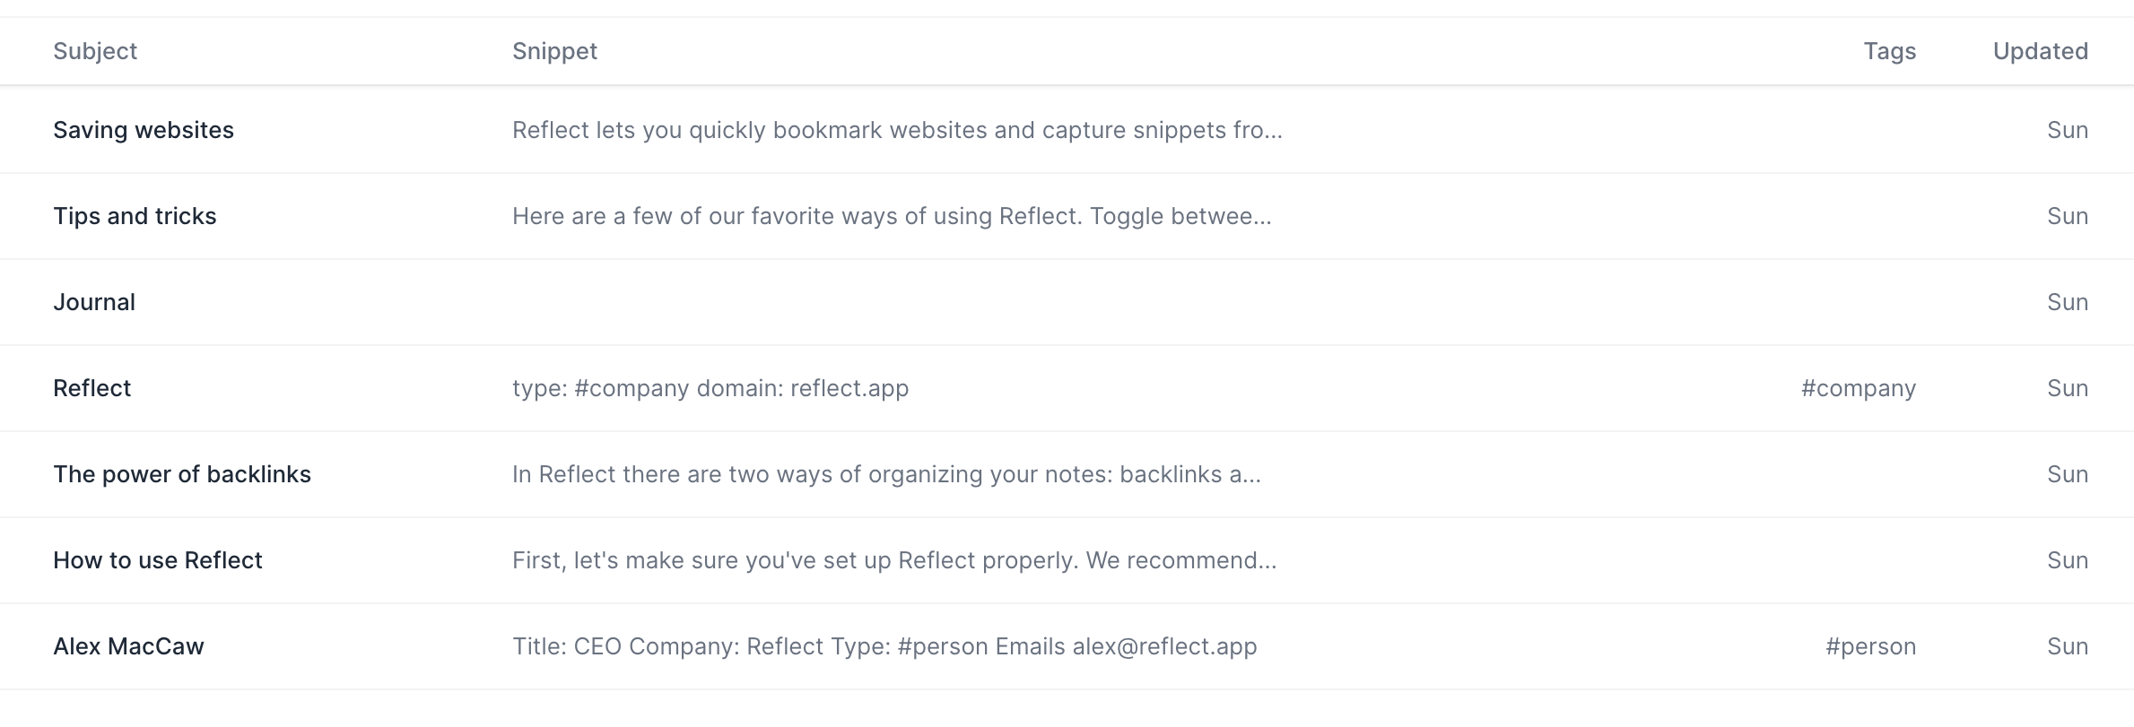
Task: Click snippet about organizing notes with backlinks
Action: click(x=886, y=474)
